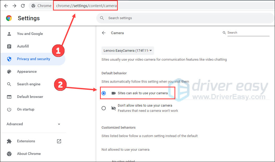This screenshot has height=162, width=275.
Task: Open Extensions in a new tab
Action: click(59, 141)
